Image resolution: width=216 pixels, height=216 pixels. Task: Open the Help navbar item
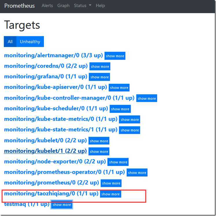(100, 6)
